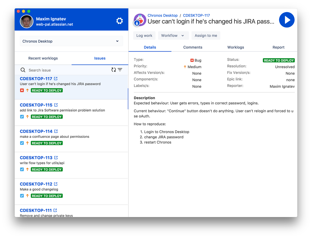312x238 pixels.
Task: Click Assign to me button
Action: tap(206, 35)
